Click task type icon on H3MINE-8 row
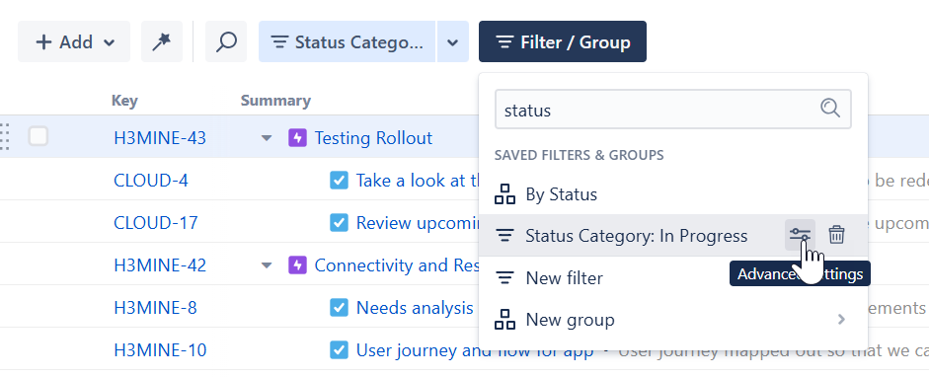This screenshot has height=377, width=929. 339,308
